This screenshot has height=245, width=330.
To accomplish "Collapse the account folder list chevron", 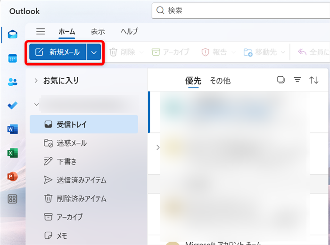I will (37, 104).
